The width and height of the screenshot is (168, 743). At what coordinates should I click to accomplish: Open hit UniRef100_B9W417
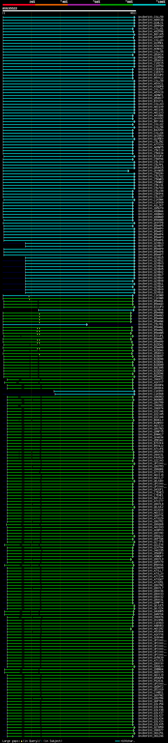tap(151, 434)
